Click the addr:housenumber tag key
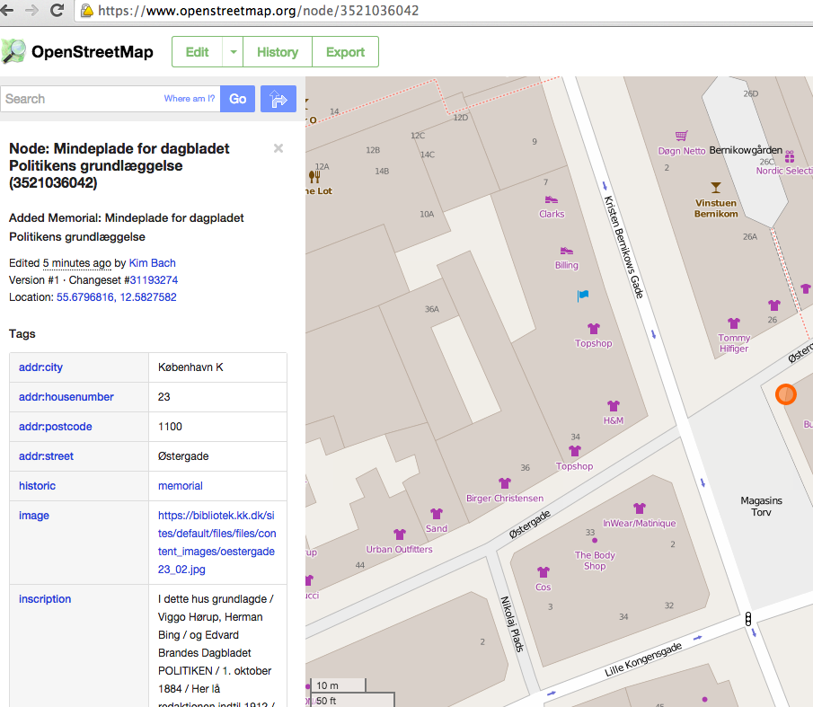This screenshot has height=707, width=813. click(66, 397)
